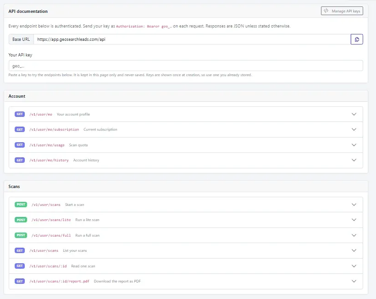Expand the Current subscription endpoint chevron
Viewport: 376px width, 299px height.
click(354, 129)
